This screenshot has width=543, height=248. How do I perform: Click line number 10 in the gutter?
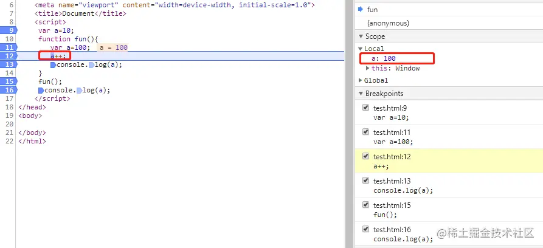coord(10,39)
